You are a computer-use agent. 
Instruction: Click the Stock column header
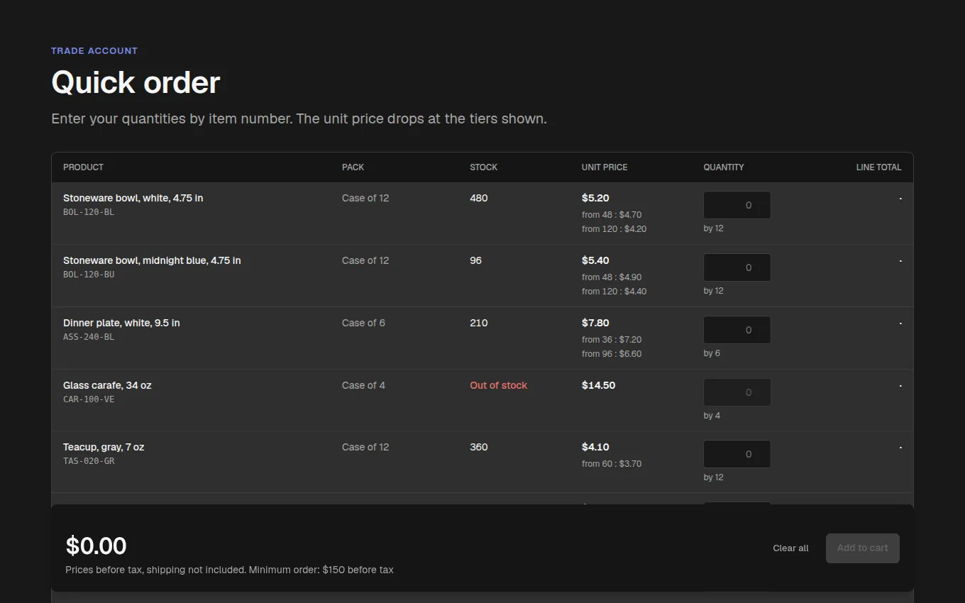point(483,167)
